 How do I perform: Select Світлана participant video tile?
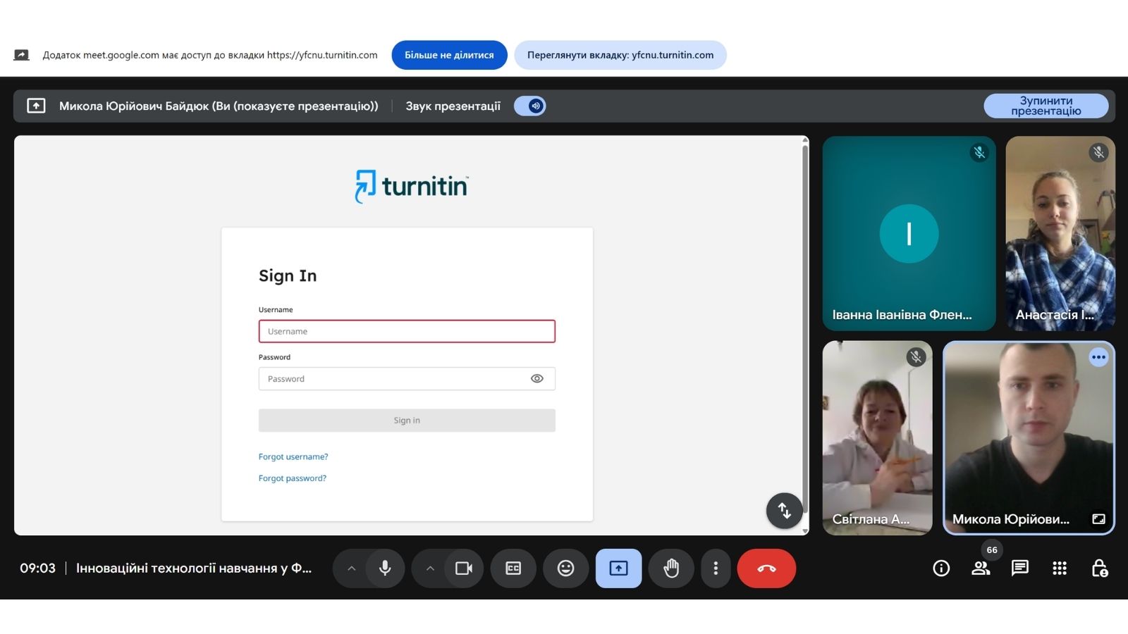(878, 438)
